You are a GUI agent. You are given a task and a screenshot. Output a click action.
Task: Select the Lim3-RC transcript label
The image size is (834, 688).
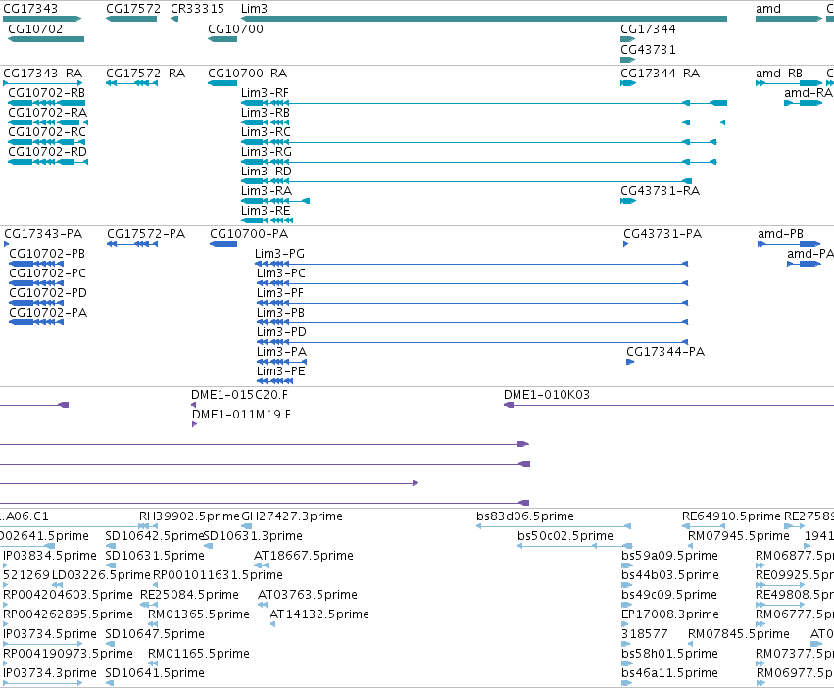(266, 132)
